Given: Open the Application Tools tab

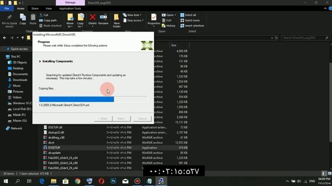Looking at the screenshot, I should click(70, 8).
